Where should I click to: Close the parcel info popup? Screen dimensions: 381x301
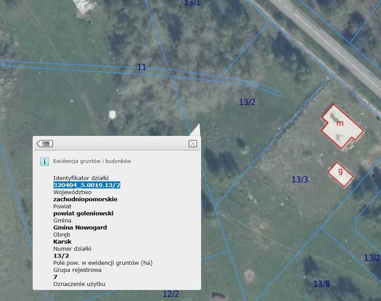pos(192,143)
